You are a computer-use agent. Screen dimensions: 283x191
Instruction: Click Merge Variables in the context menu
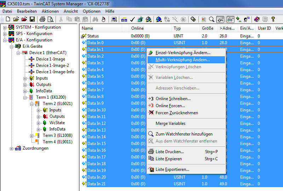[186, 123]
